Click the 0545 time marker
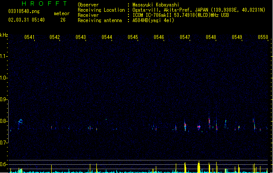This screenshot has width=273, height=173. pos(133,37)
